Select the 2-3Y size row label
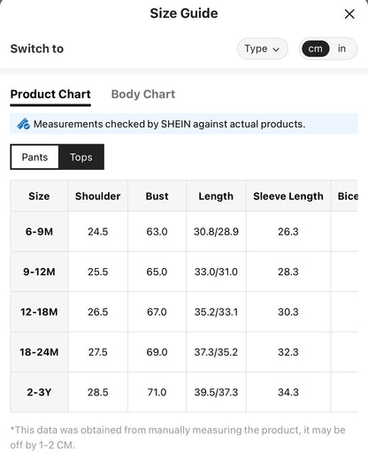 tap(39, 392)
